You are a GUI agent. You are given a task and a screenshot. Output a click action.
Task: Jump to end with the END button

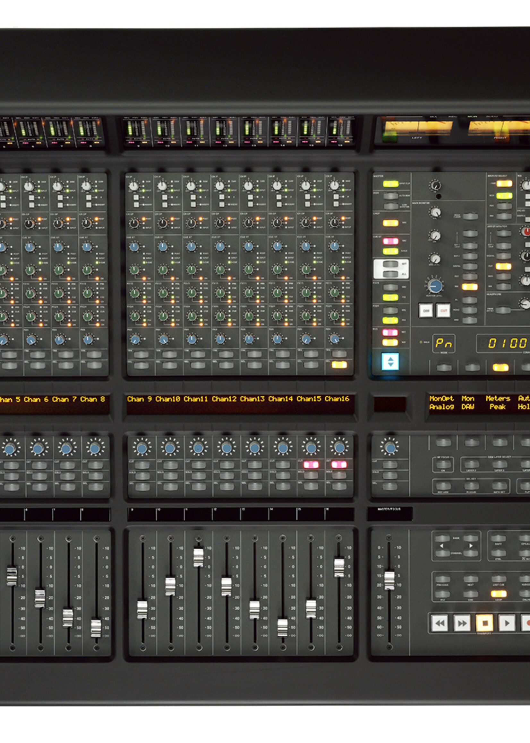click(x=470, y=594)
